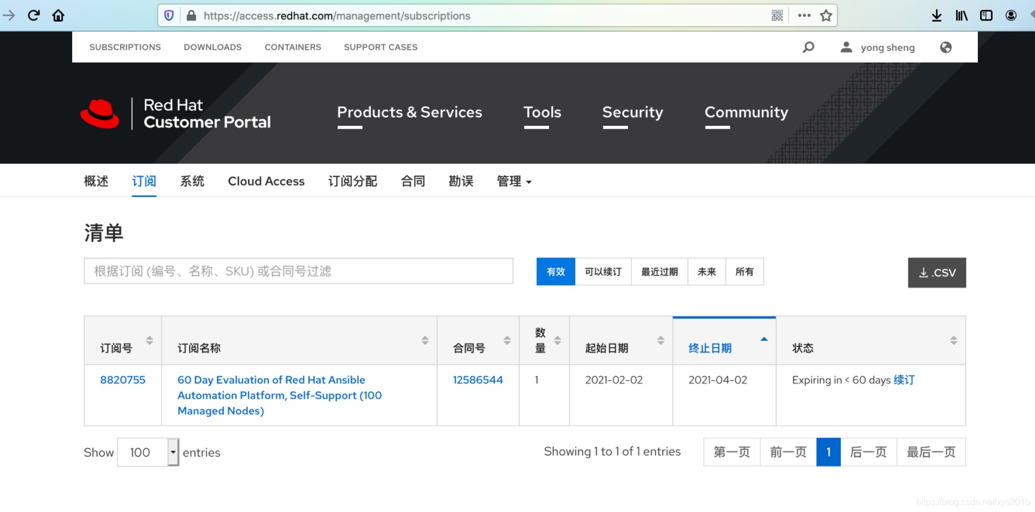Go to 第一页 pagination button

click(732, 452)
